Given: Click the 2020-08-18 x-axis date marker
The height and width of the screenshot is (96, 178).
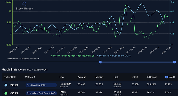Looking at the screenshot, I should 119,50.
